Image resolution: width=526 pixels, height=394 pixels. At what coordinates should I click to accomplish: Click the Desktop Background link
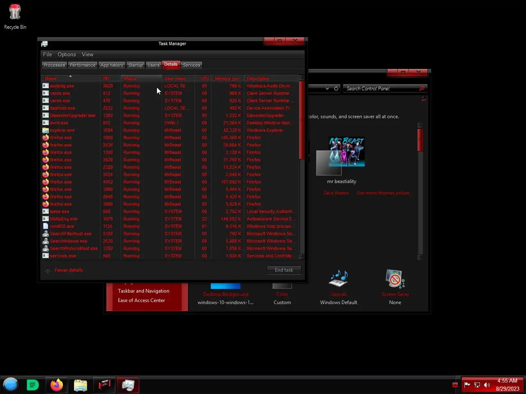click(226, 294)
